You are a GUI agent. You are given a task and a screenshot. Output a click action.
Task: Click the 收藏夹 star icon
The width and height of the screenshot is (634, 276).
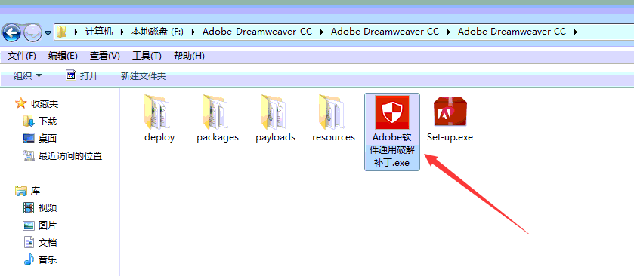click(20, 104)
